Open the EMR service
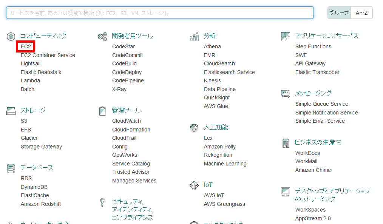 tap(210, 55)
